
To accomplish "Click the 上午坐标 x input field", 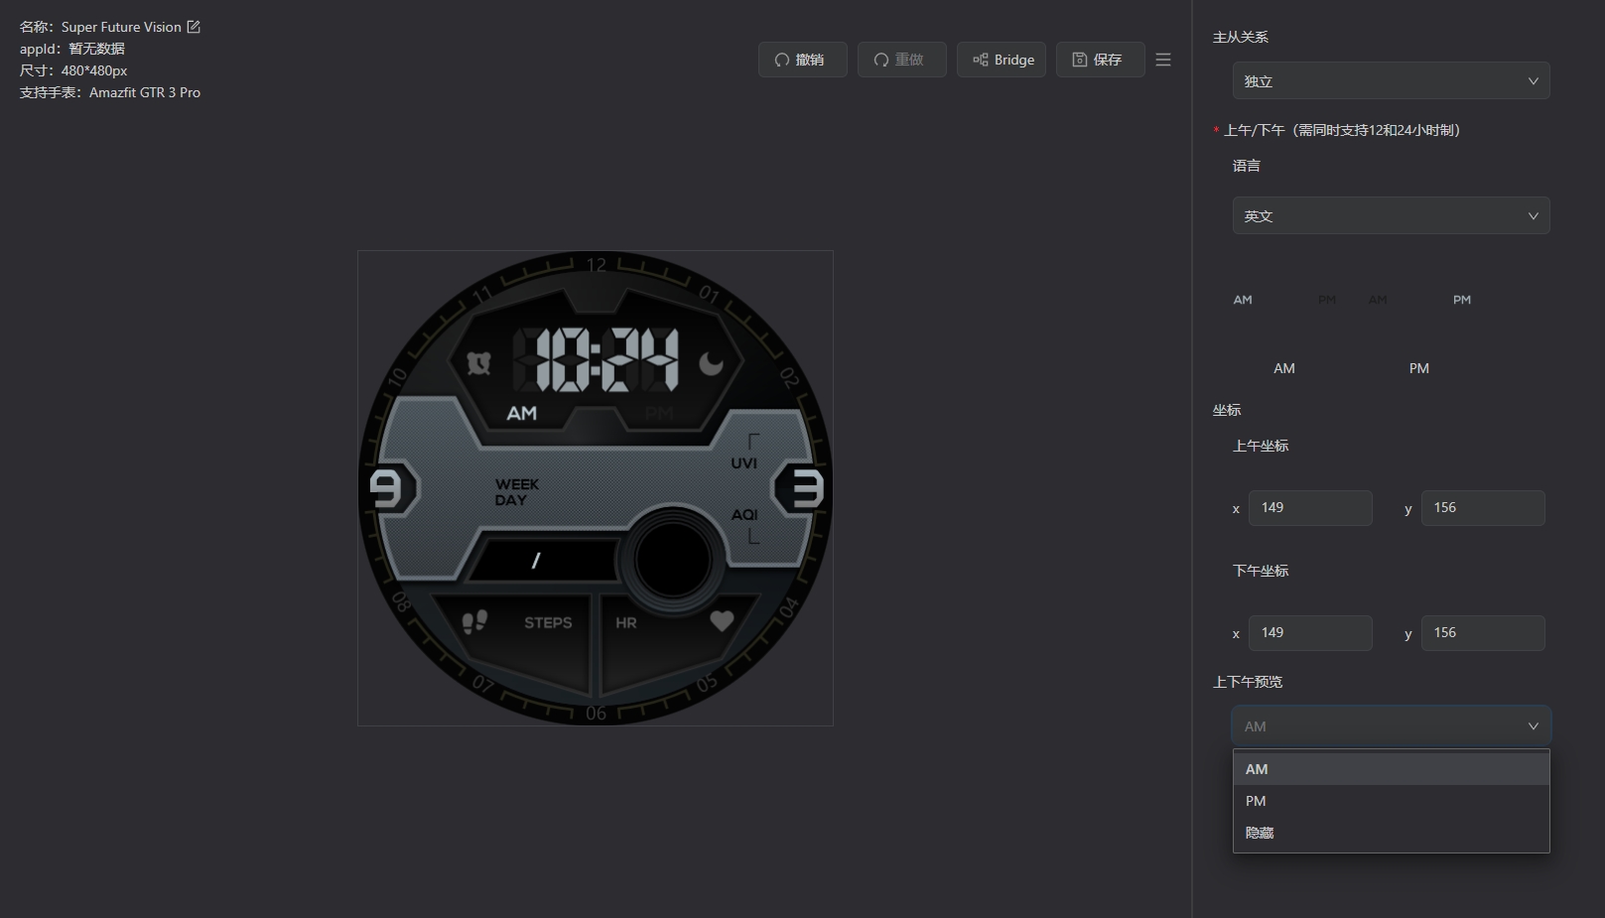I will (x=1310, y=508).
